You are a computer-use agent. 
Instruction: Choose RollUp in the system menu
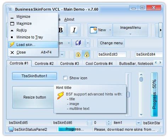(x=33, y=30)
